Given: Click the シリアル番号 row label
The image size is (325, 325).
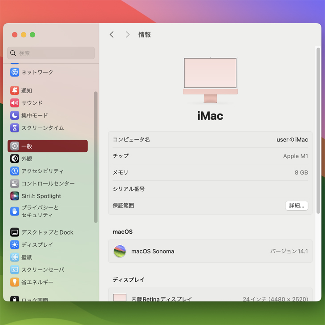Looking at the screenshot, I should pyautogui.click(x=129, y=189).
